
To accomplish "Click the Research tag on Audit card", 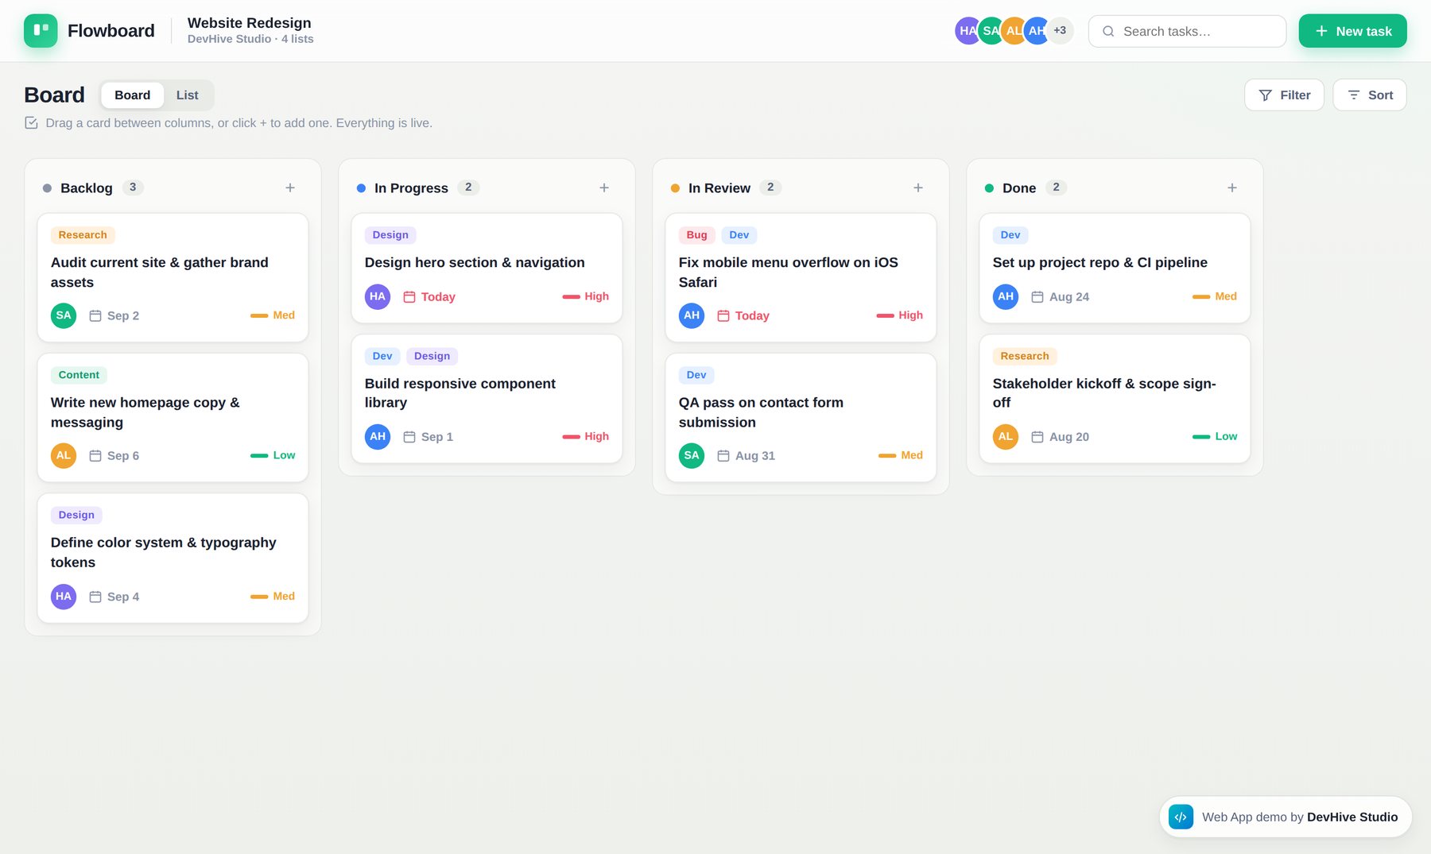I will tap(83, 235).
